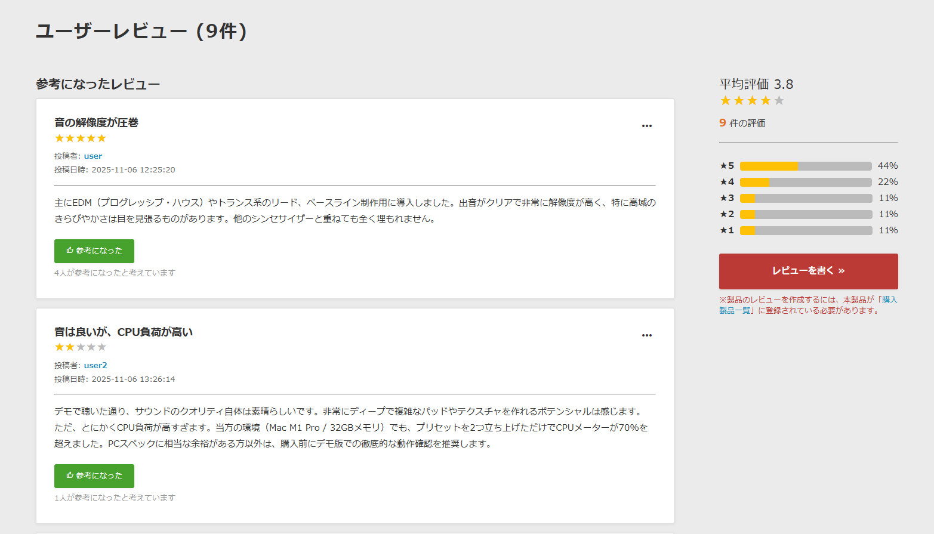
Task: Click the five-star rating on the first review
Action: click(x=81, y=138)
